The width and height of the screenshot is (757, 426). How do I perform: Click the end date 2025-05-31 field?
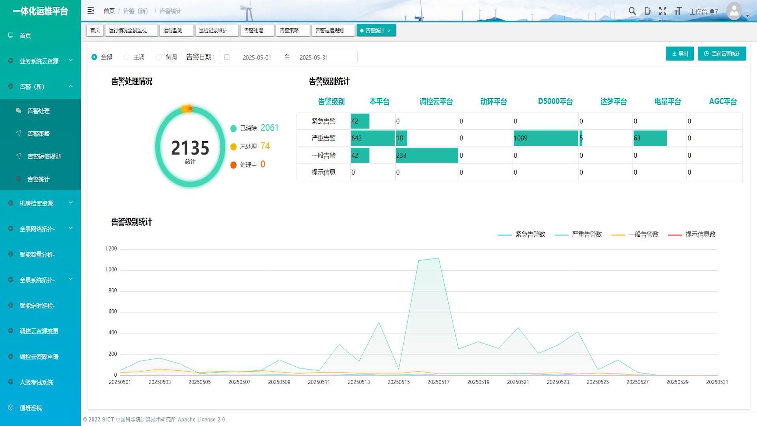[314, 57]
